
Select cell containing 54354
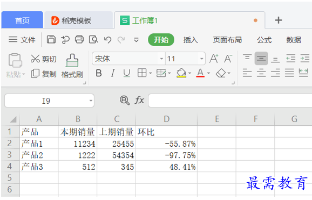click(117, 155)
